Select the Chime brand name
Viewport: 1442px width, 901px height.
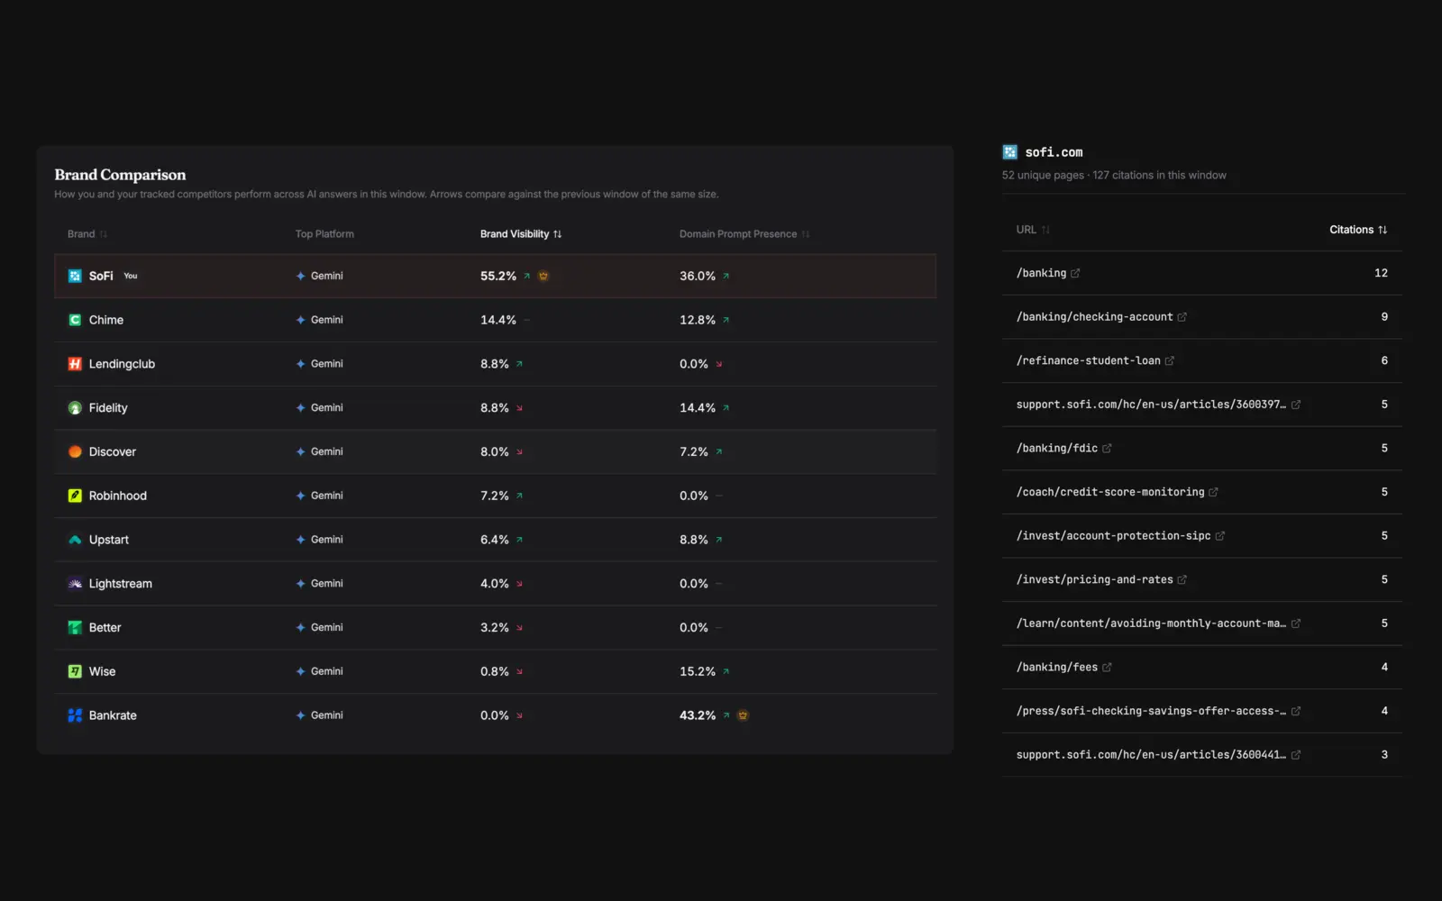click(x=106, y=320)
